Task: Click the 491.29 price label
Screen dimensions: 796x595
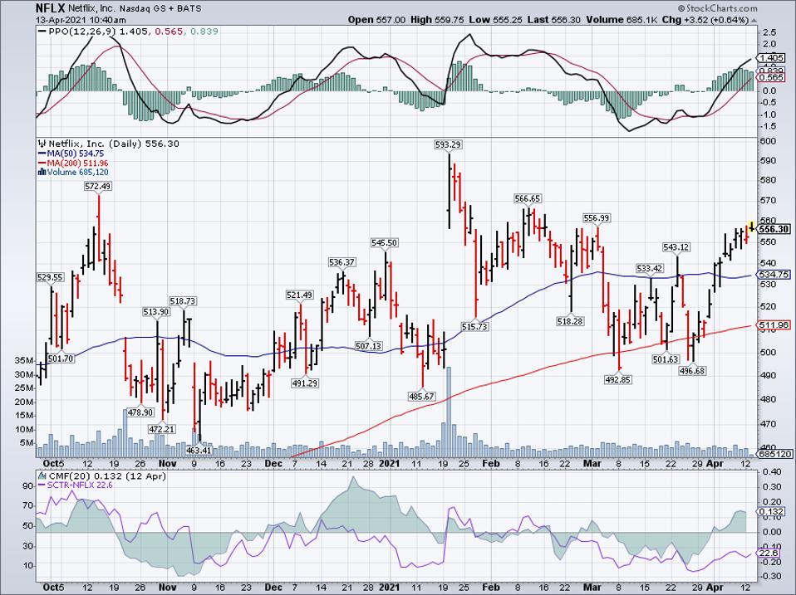Action: (305, 383)
